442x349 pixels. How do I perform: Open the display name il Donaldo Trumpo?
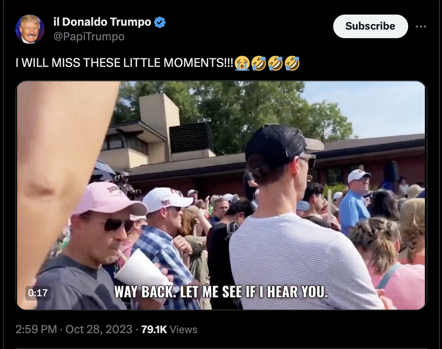(102, 22)
